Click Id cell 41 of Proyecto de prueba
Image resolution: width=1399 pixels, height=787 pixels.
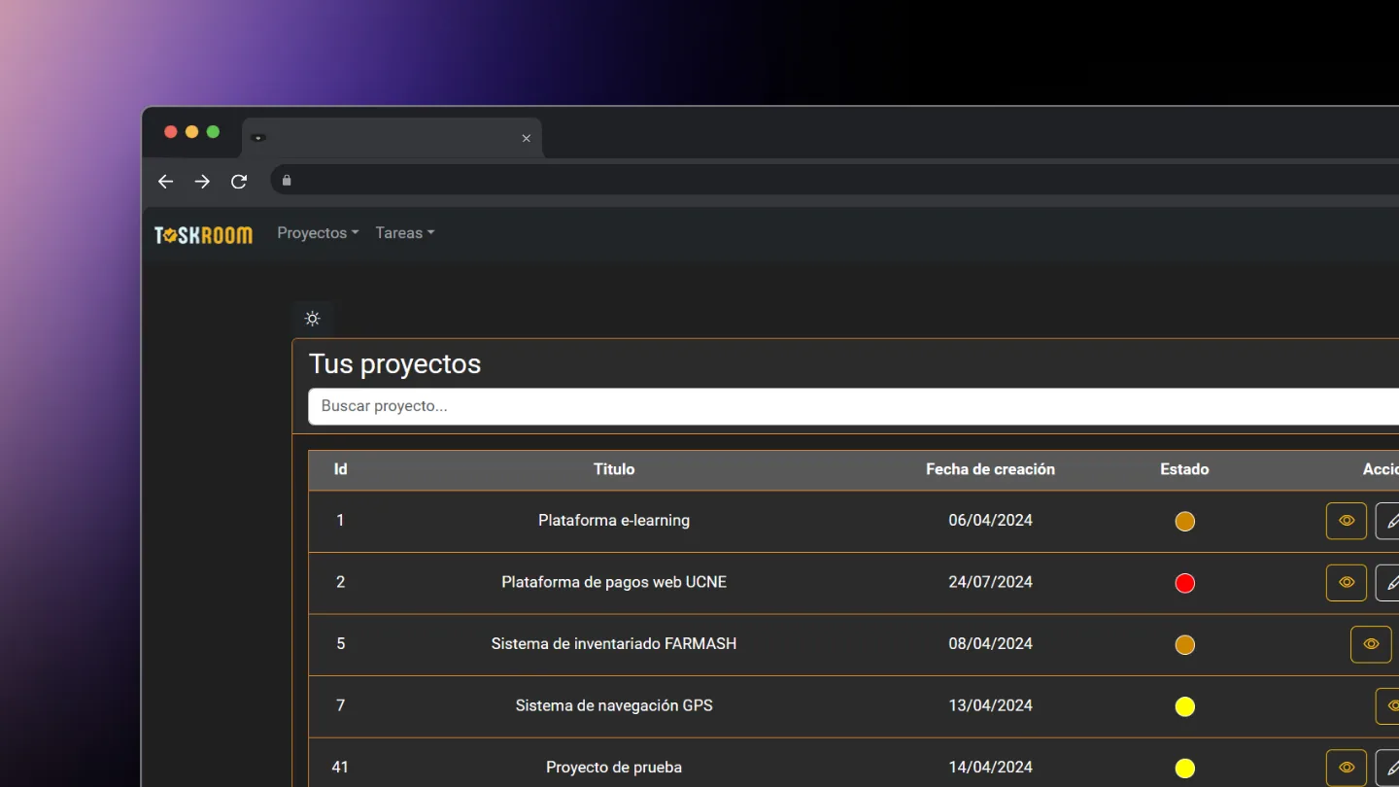[x=340, y=768]
